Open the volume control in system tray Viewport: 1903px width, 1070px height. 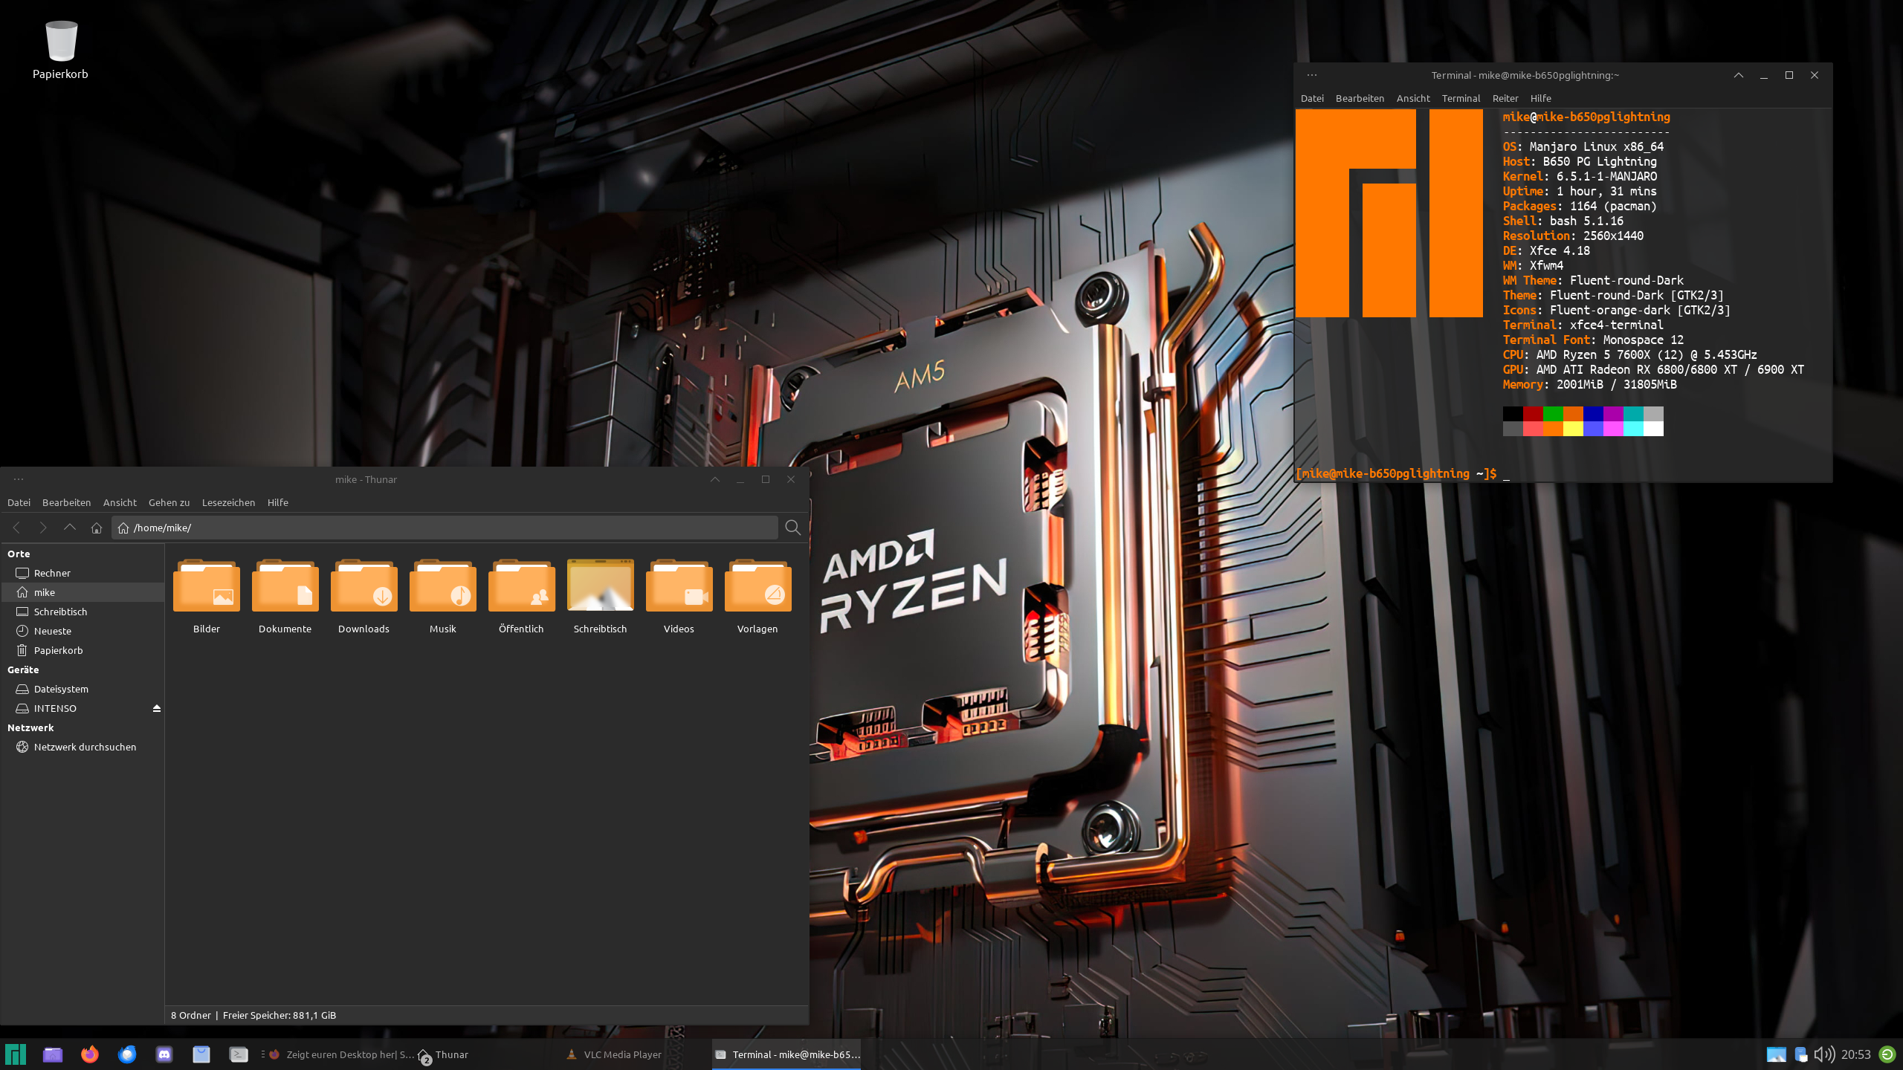tap(1823, 1054)
